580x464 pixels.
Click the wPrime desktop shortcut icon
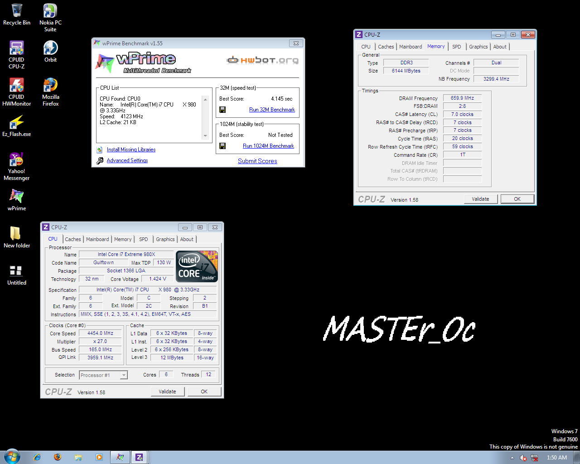pos(17,197)
